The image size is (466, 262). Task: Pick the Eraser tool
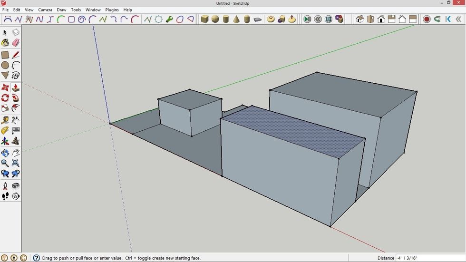(x=16, y=43)
